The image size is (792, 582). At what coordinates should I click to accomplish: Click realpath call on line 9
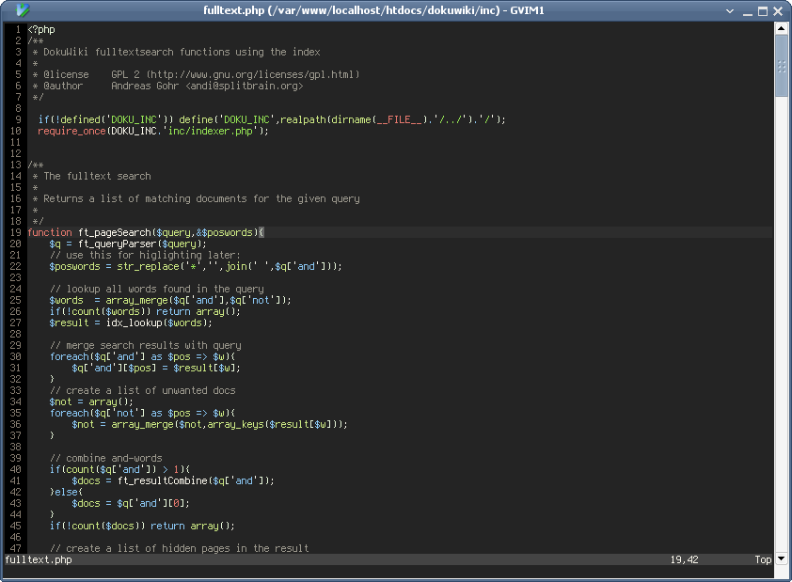[303, 119]
